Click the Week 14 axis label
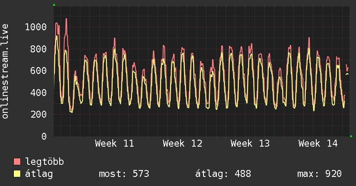 pyautogui.click(x=318, y=144)
